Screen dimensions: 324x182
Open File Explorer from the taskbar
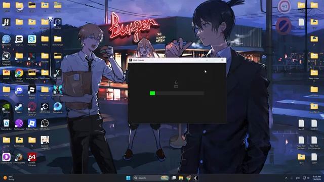[x=181, y=178]
